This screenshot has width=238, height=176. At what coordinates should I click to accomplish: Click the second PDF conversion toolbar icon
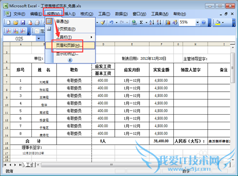point(16,31)
